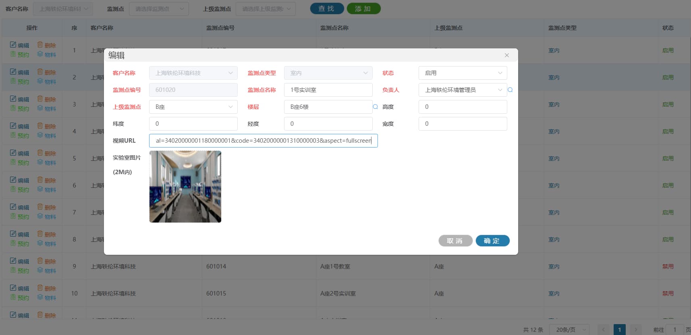Image resolution: width=691 pixels, height=335 pixels.
Task: Click 预约 icon in row 10
Action: [13, 297]
